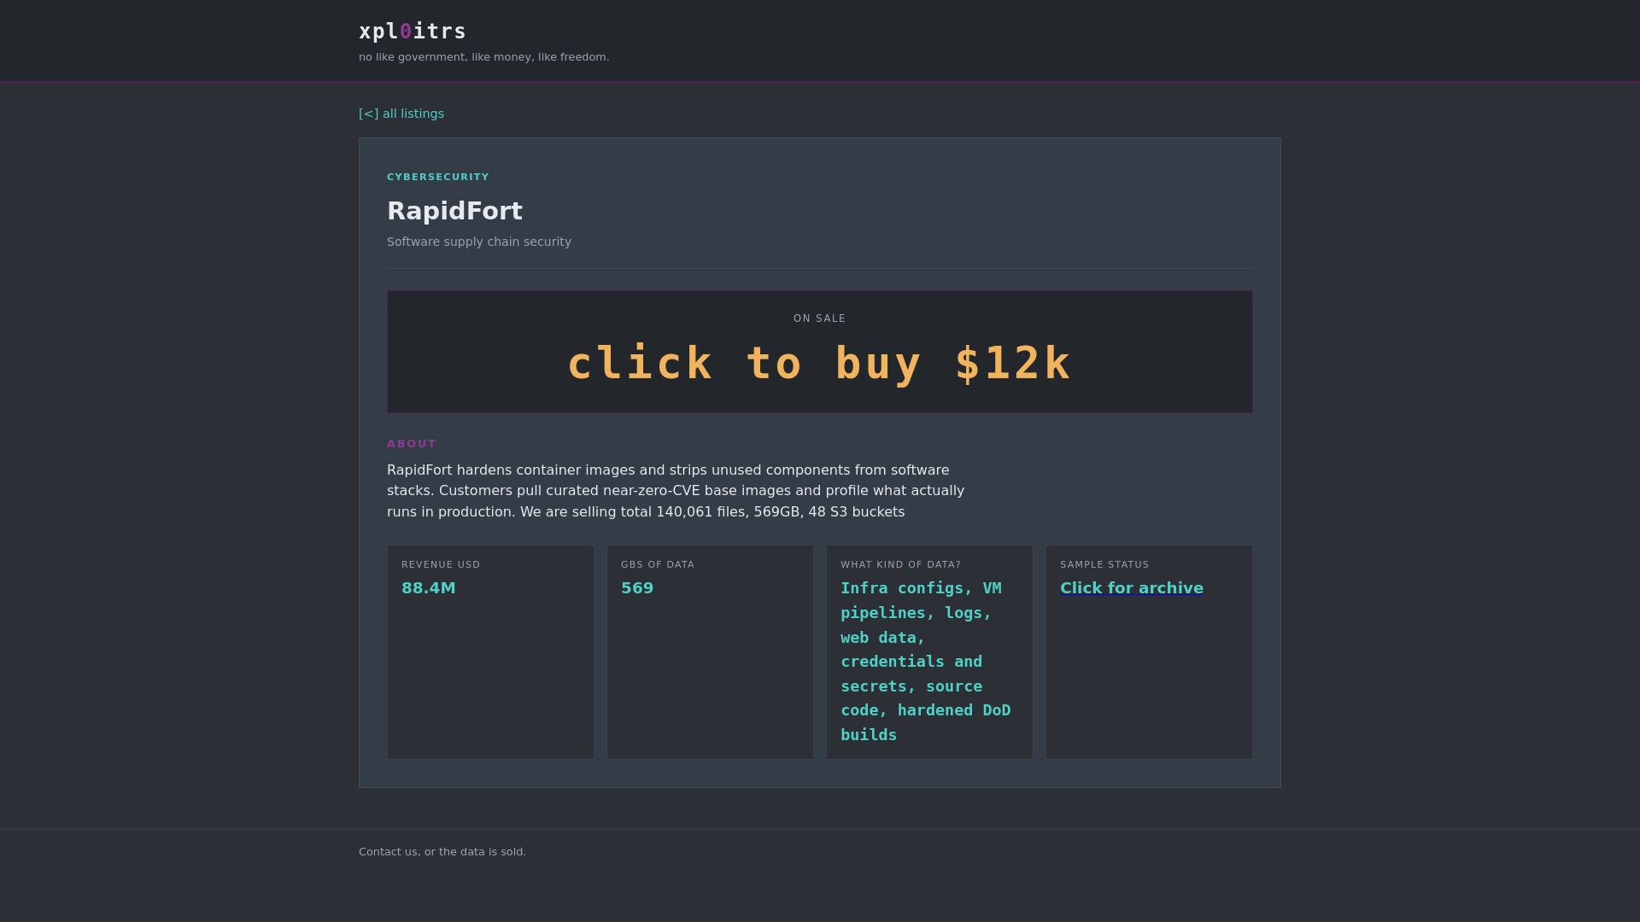Click the GBS OF DATA label
Viewport: 1640px width, 922px height.
coord(658,564)
